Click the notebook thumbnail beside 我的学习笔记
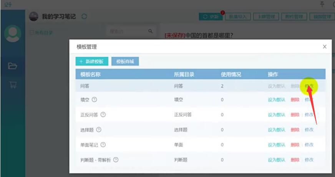Viewport: 335px width, 177px height. pos(33,17)
